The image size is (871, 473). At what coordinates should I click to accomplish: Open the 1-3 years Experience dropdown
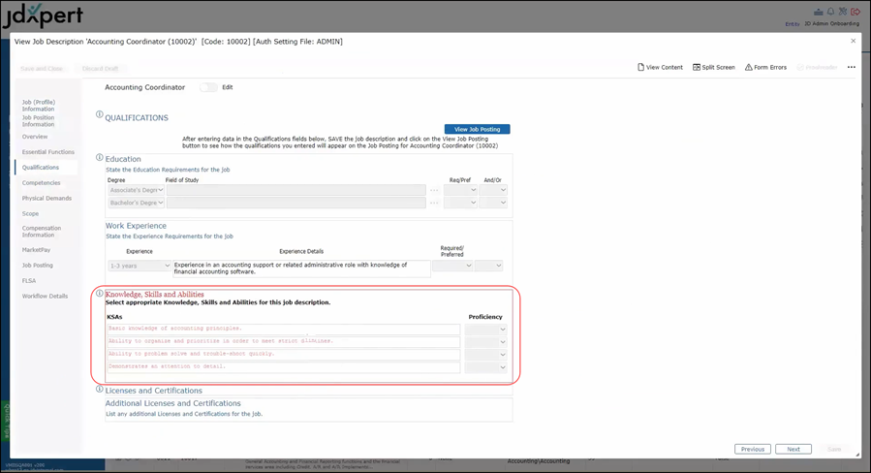click(140, 266)
